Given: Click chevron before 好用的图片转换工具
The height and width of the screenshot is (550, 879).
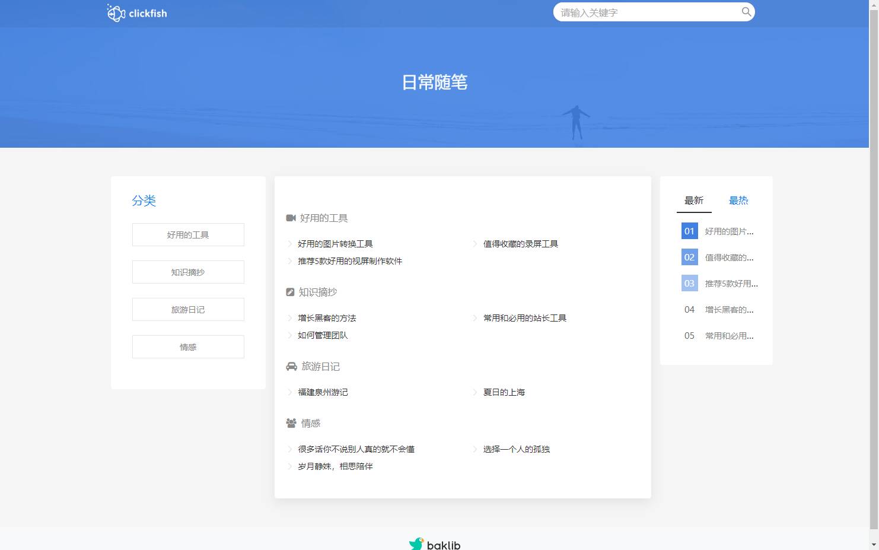Looking at the screenshot, I should point(290,244).
